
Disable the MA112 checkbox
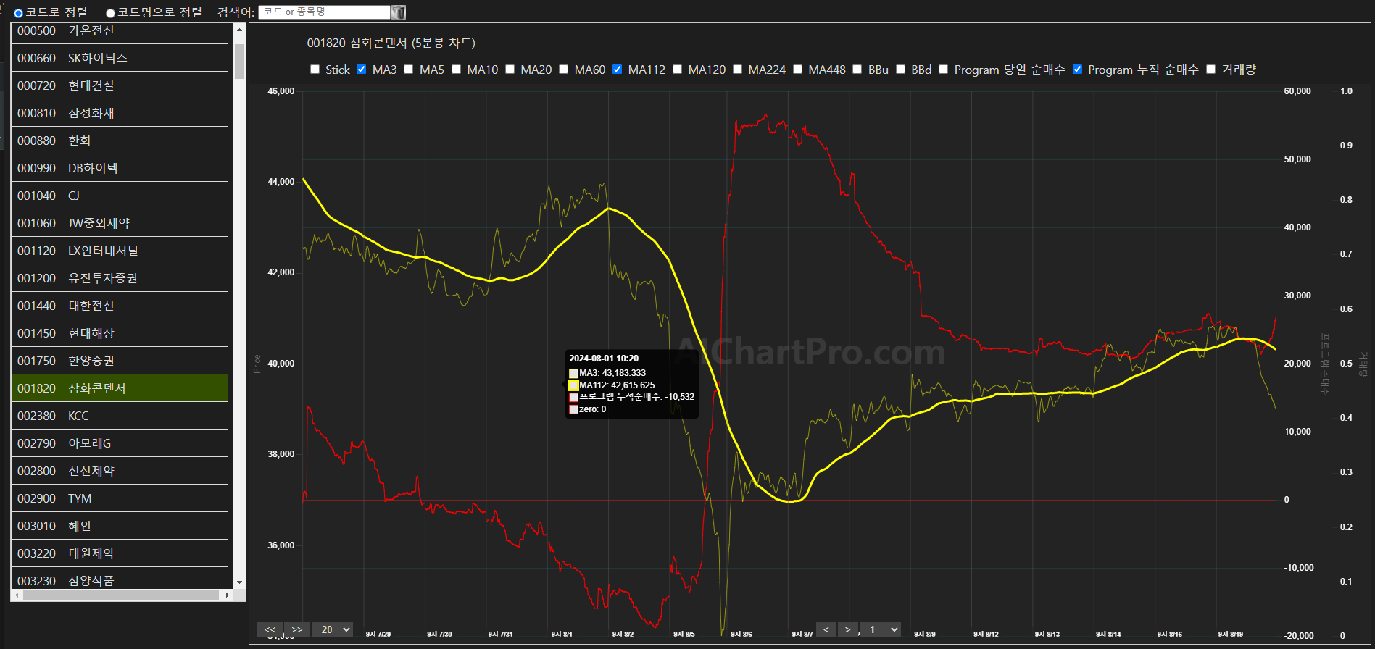tap(618, 70)
